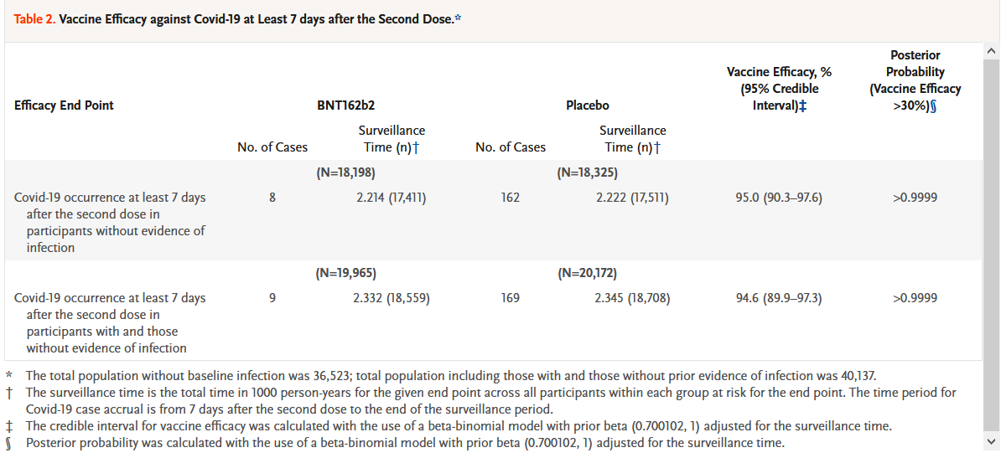Click the 162 placebo cases value

[x=510, y=198]
